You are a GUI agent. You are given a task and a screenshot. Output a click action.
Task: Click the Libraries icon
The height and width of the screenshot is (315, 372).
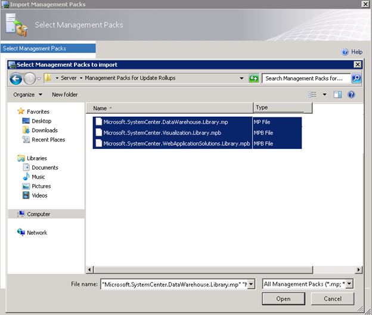point(21,158)
